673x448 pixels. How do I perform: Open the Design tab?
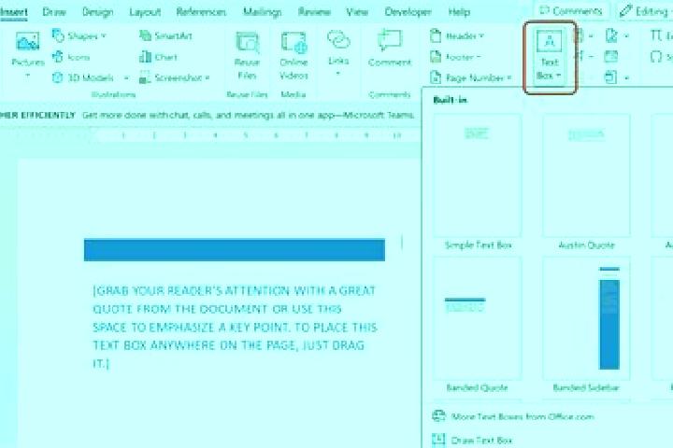[98, 12]
